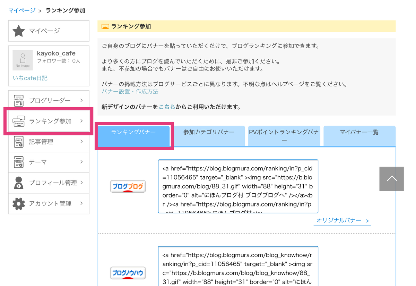
Task: Select the ブログリーダー menu label
Action: pyautogui.click(x=50, y=101)
